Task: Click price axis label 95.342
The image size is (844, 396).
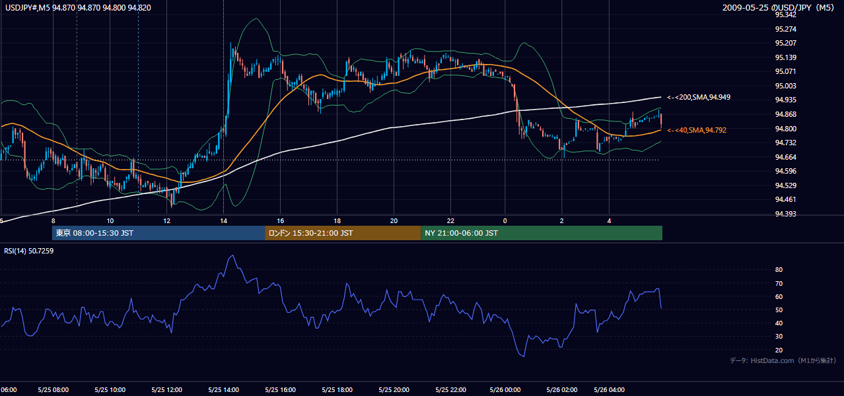Action: (785, 15)
